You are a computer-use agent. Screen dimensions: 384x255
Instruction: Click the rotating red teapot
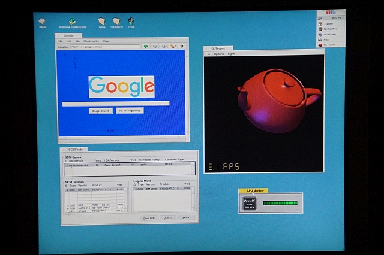(278, 101)
